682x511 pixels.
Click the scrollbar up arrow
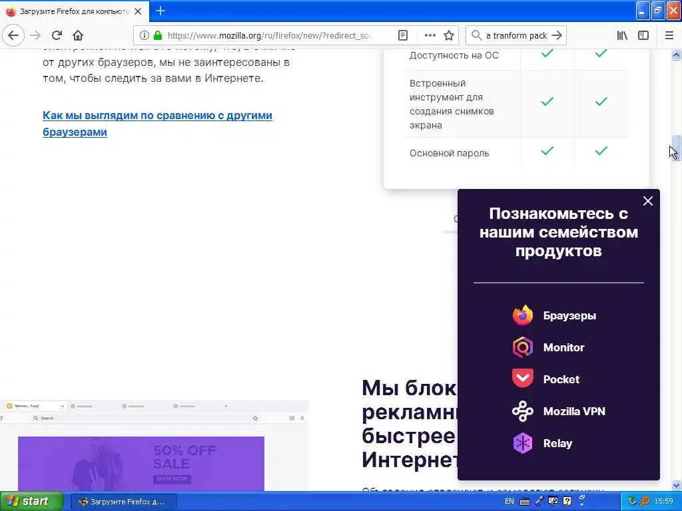tap(676, 55)
